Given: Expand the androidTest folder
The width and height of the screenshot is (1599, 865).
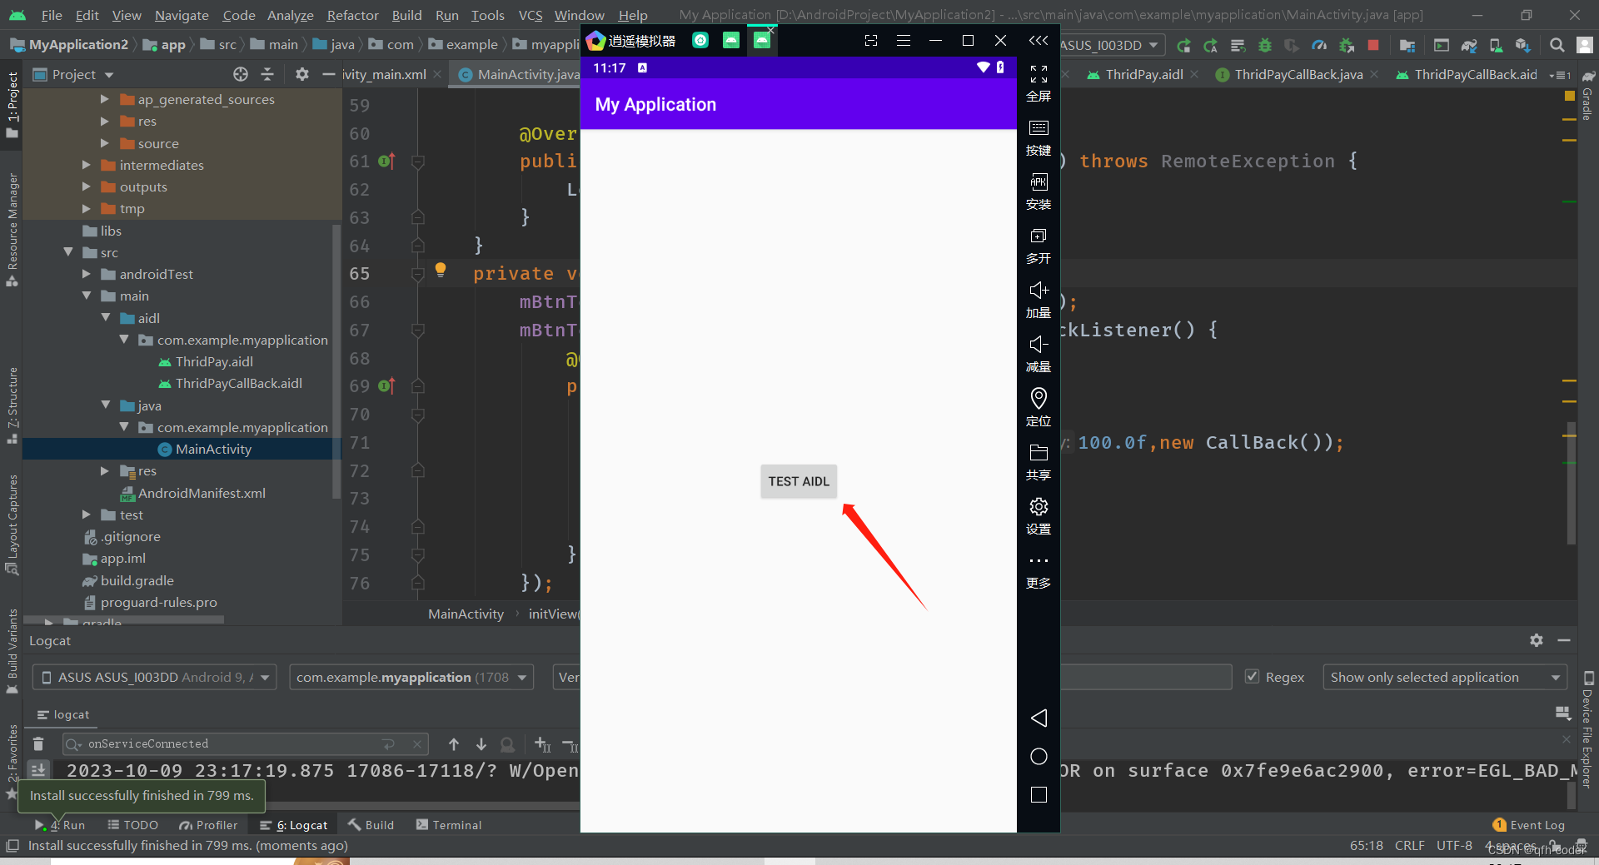Looking at the screenshot, I should (87, 274).
